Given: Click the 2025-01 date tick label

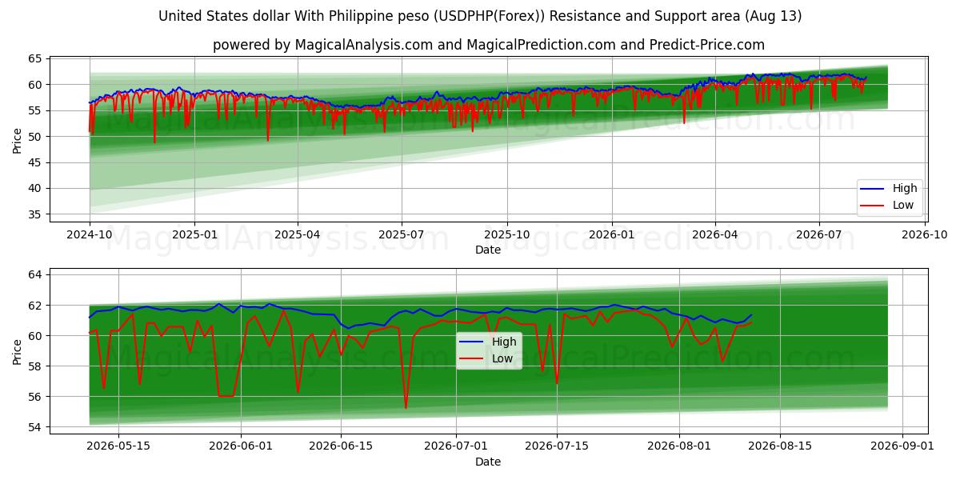Looking at the screenshot, I should 194,235.
